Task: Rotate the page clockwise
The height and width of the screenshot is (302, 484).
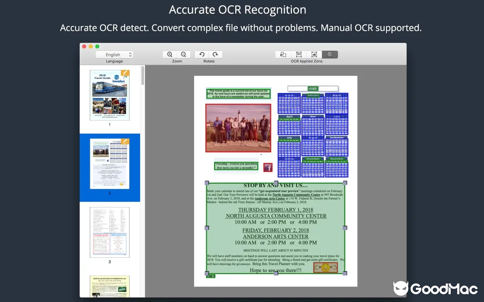Action: pyautogui.click(x=215, y=54)
